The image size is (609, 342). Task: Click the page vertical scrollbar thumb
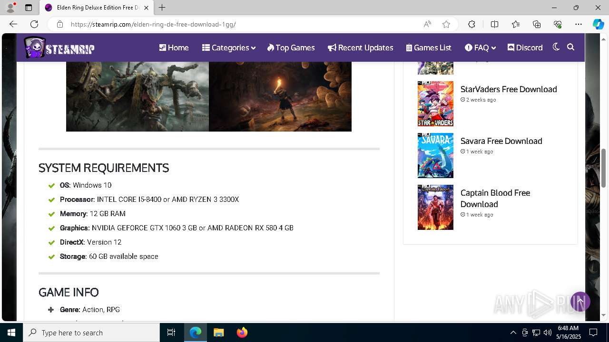pos(604,168)
